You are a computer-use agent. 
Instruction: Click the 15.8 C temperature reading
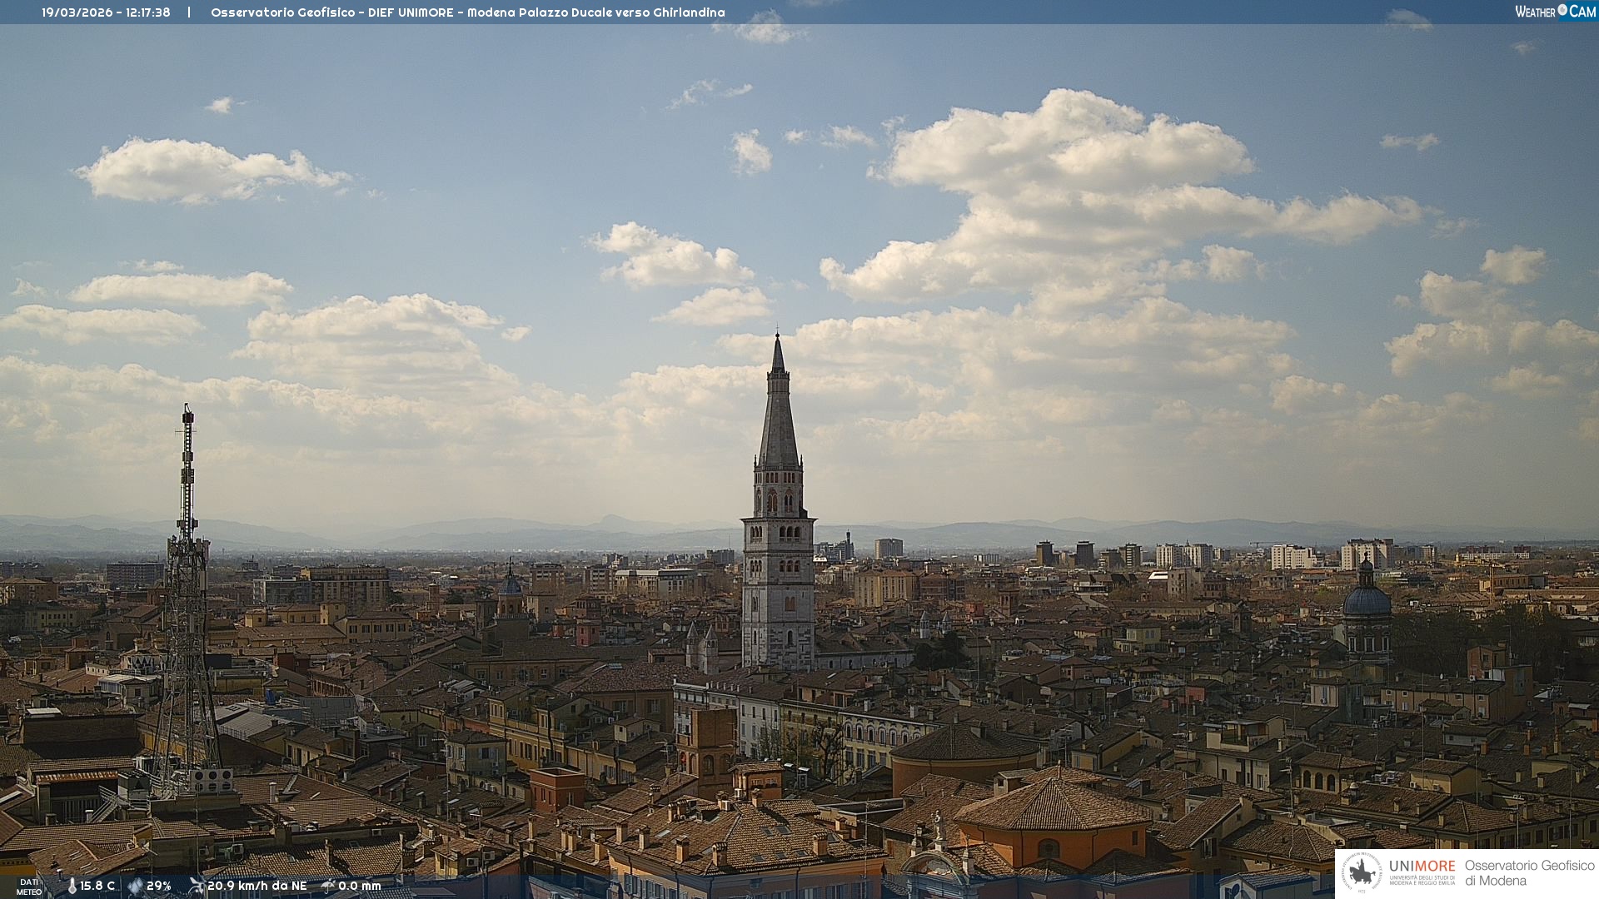coord(97,886)
